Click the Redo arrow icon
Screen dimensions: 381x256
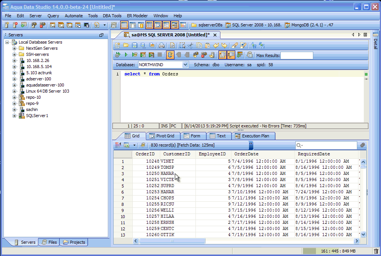coord(224,45)
